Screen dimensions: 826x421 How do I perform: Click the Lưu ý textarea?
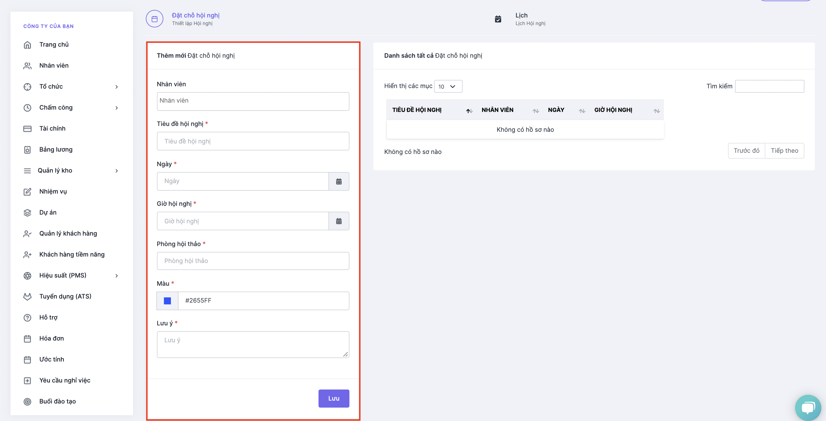(x=253, y=344)
